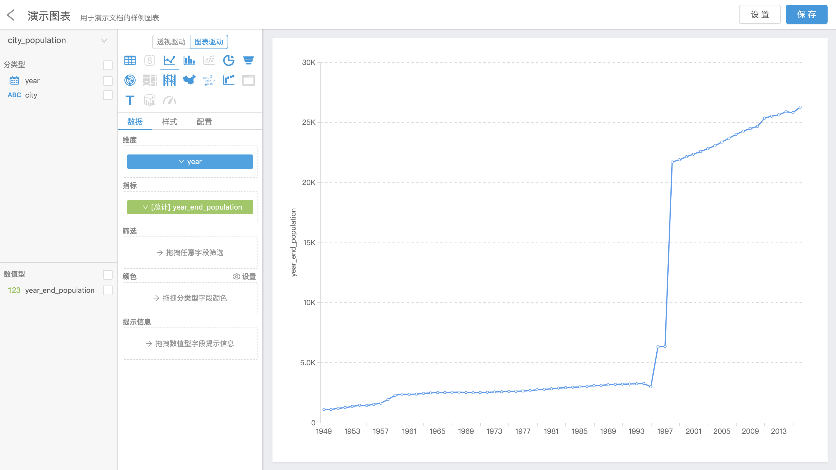Switch to the 样式 tab
This screenshot has height=470, width=836.
point(169,122)
